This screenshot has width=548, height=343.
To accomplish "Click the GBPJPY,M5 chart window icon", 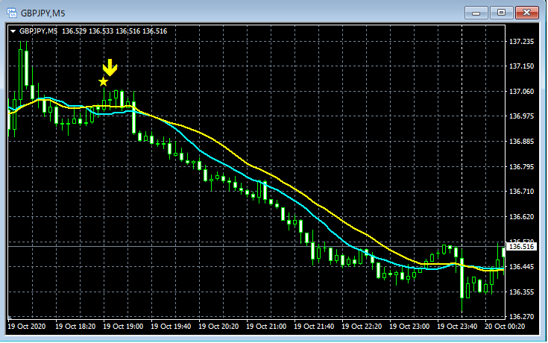I will coord(12,13).
